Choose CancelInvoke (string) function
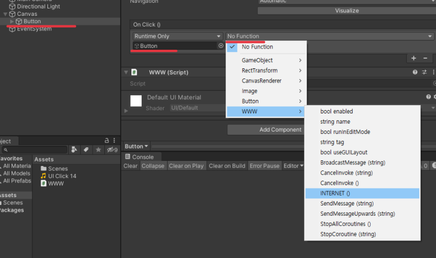This screenshot has height=258, width=436. coord(362,173)
